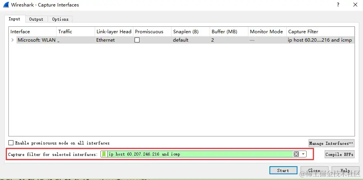This screenshot has width=363, height=180.
Task: Click inside the capture filter text field
Action: 200,154
